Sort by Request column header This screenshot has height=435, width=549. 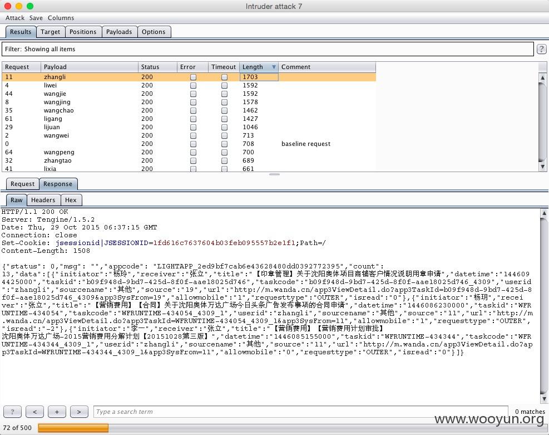(21, 67)
